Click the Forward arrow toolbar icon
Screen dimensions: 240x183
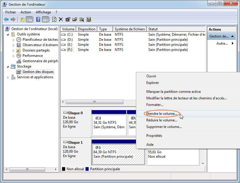coord(13,19)
